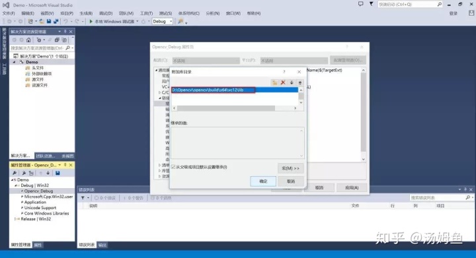Pin the Property Manager panel with pushpin icon

coord(65,165)
